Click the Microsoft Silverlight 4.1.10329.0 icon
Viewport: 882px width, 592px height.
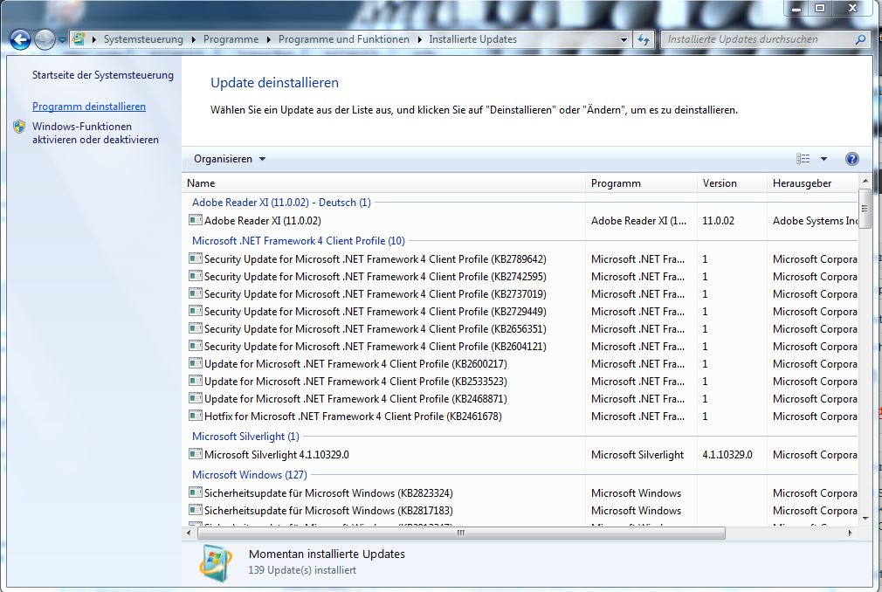point(196,454)
